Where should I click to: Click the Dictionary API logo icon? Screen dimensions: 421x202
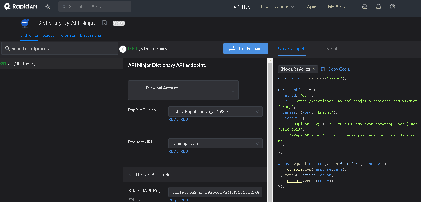pos(25,23)
